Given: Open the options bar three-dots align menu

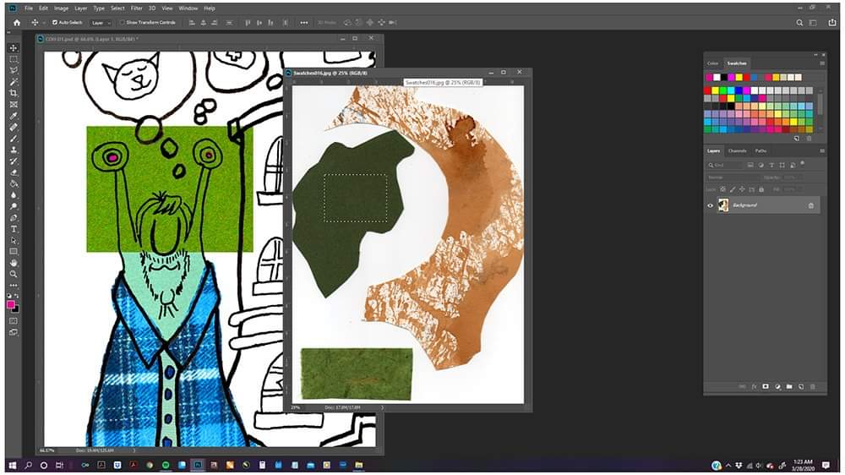Looking at the screenshot, I should [x=304, y=23].
